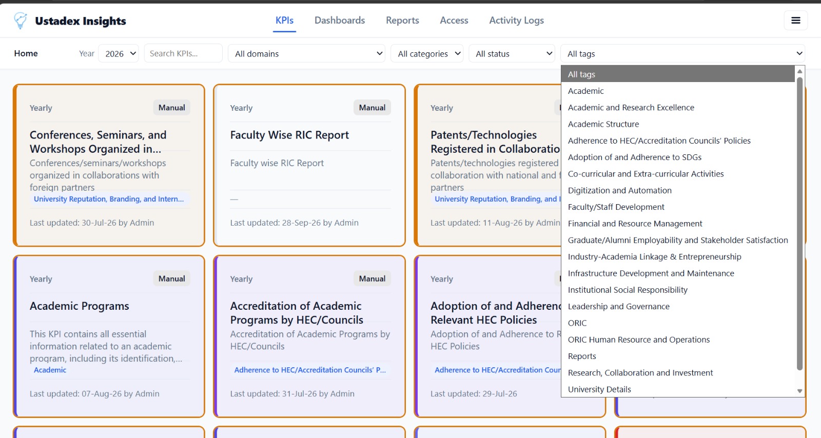The height and width of the screenshot is (438, 821).
Task: Select Leadership and Governance tag
Action: click(x=678, y=306)
